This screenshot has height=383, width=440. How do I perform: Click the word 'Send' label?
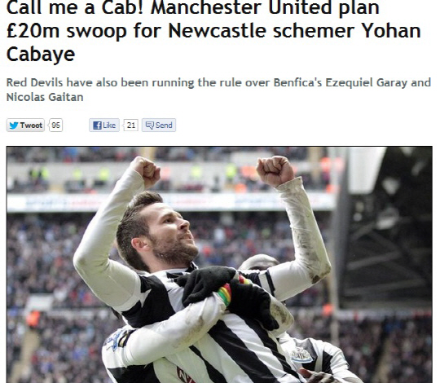[164, 125]
